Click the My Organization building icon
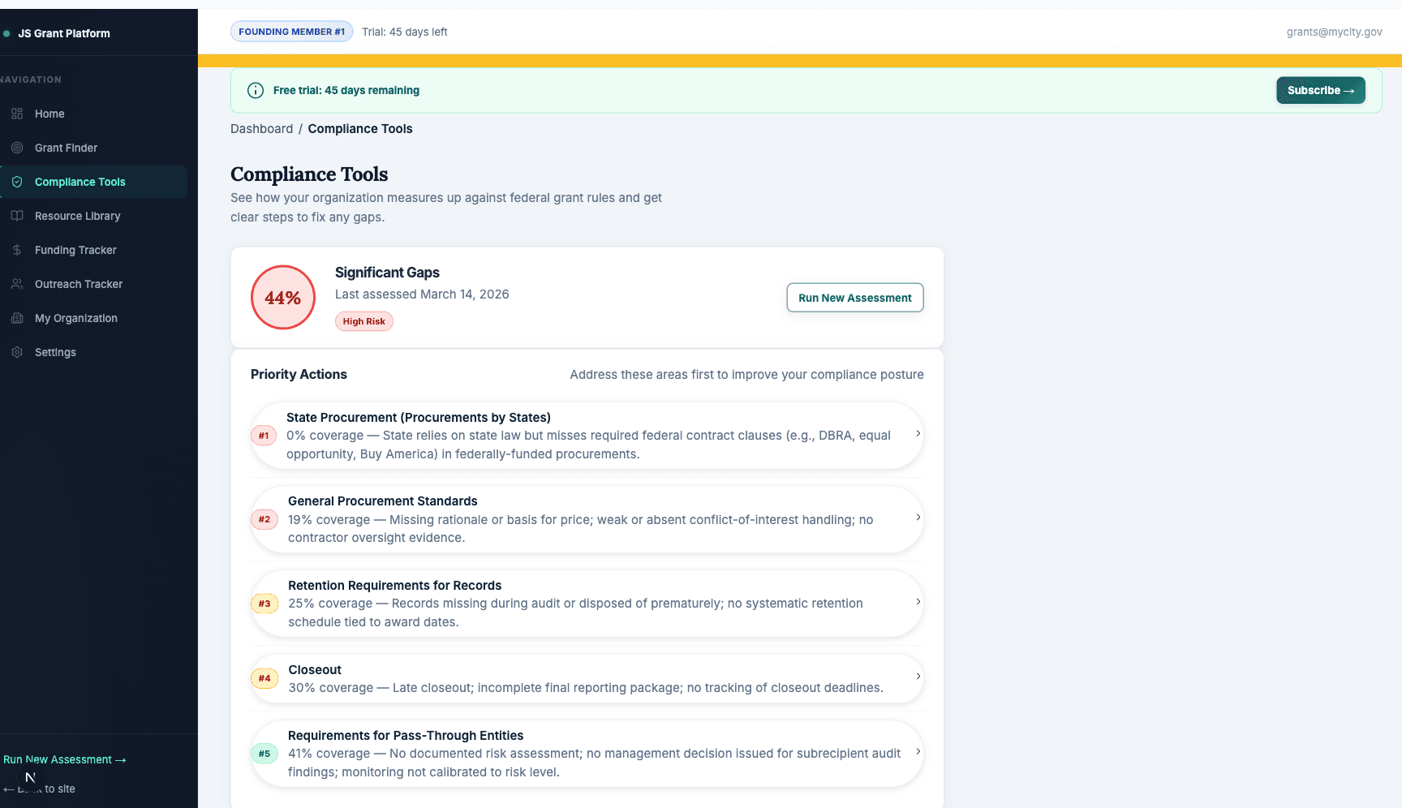The width and height of the screenshot is (1402, 808). [17, 318]
